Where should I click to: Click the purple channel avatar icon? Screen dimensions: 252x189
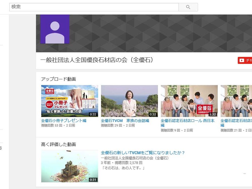point(55,29)
